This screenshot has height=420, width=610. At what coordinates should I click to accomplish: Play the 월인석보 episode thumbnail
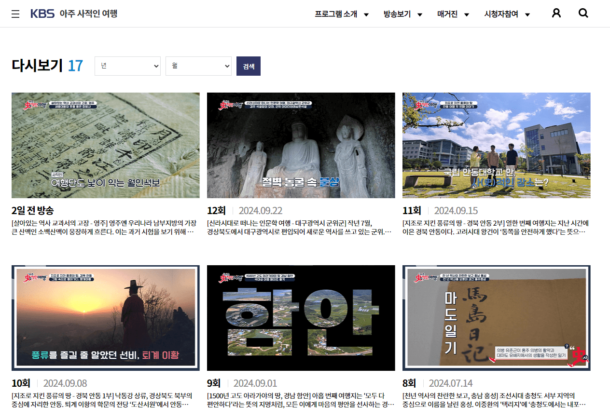(106, 145)
